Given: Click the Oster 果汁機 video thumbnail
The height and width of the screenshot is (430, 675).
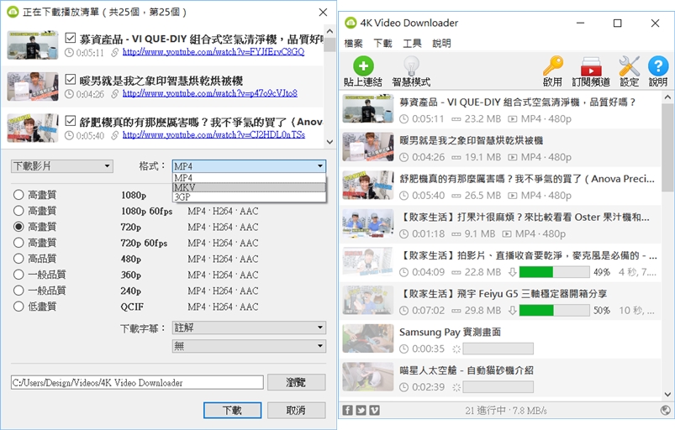Looking at the screenshot, I should click(368, 223).
